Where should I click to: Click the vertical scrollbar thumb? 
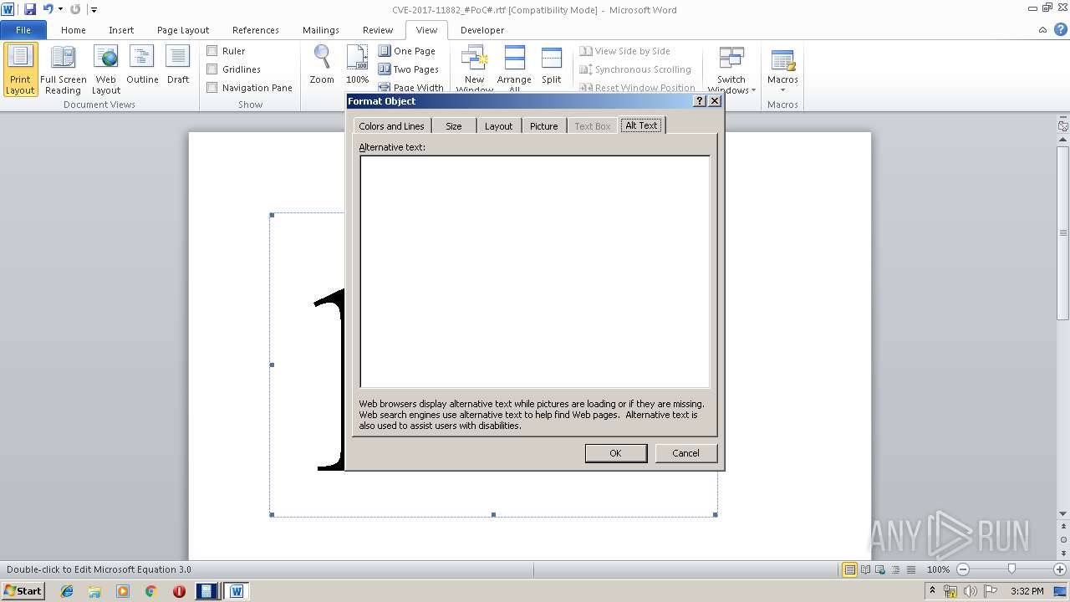click(1063, 232)
